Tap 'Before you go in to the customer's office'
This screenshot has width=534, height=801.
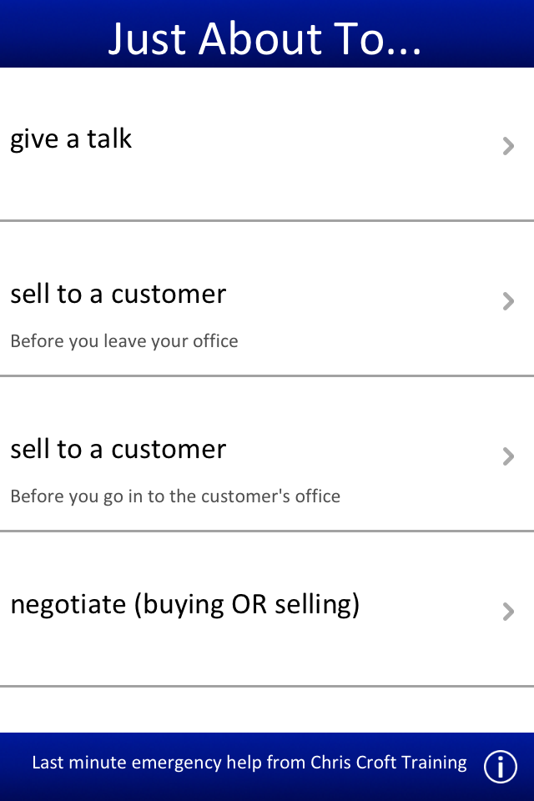click(175, 496)
